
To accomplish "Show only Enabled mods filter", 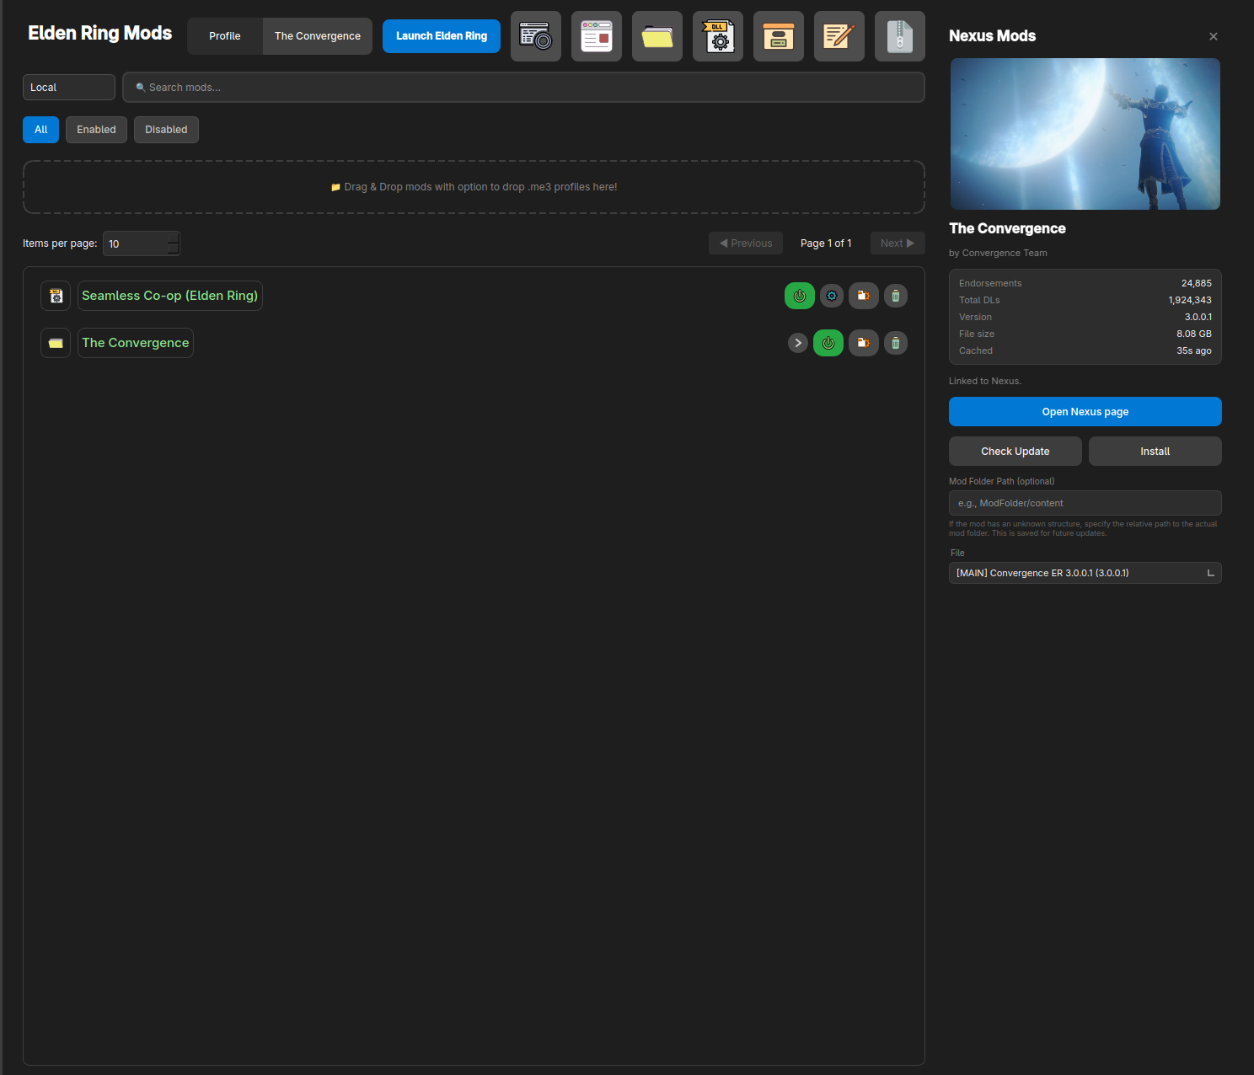I will [96, 130].
